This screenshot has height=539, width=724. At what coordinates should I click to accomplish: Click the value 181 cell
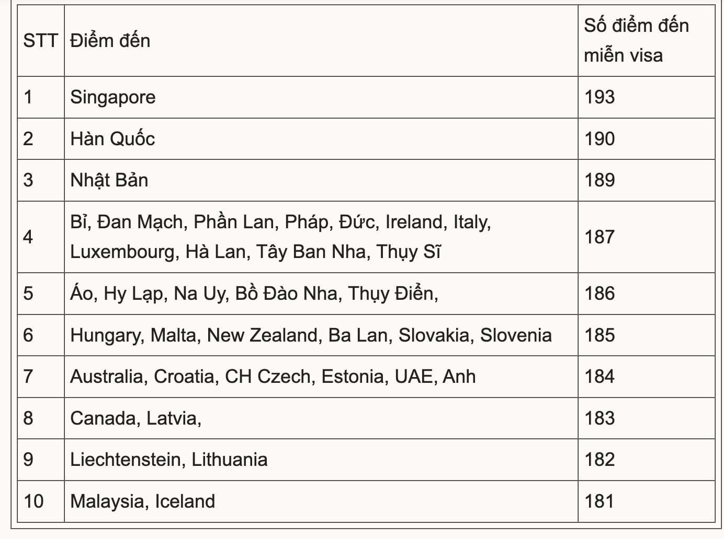(599, 501)
